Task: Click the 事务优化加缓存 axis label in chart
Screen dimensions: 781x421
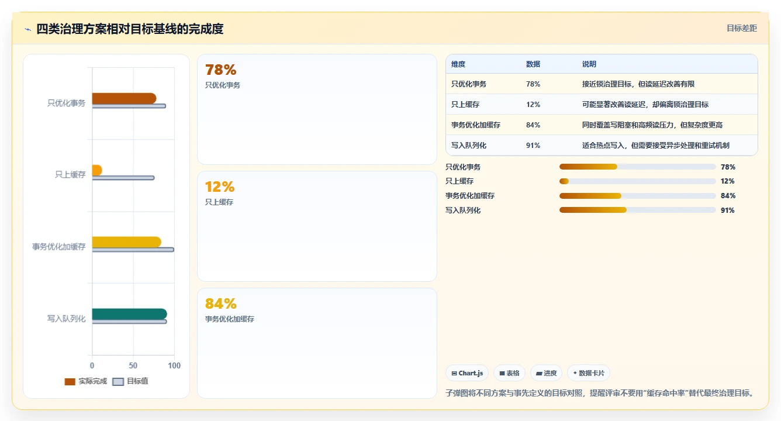Action: (x=59, y=247)
